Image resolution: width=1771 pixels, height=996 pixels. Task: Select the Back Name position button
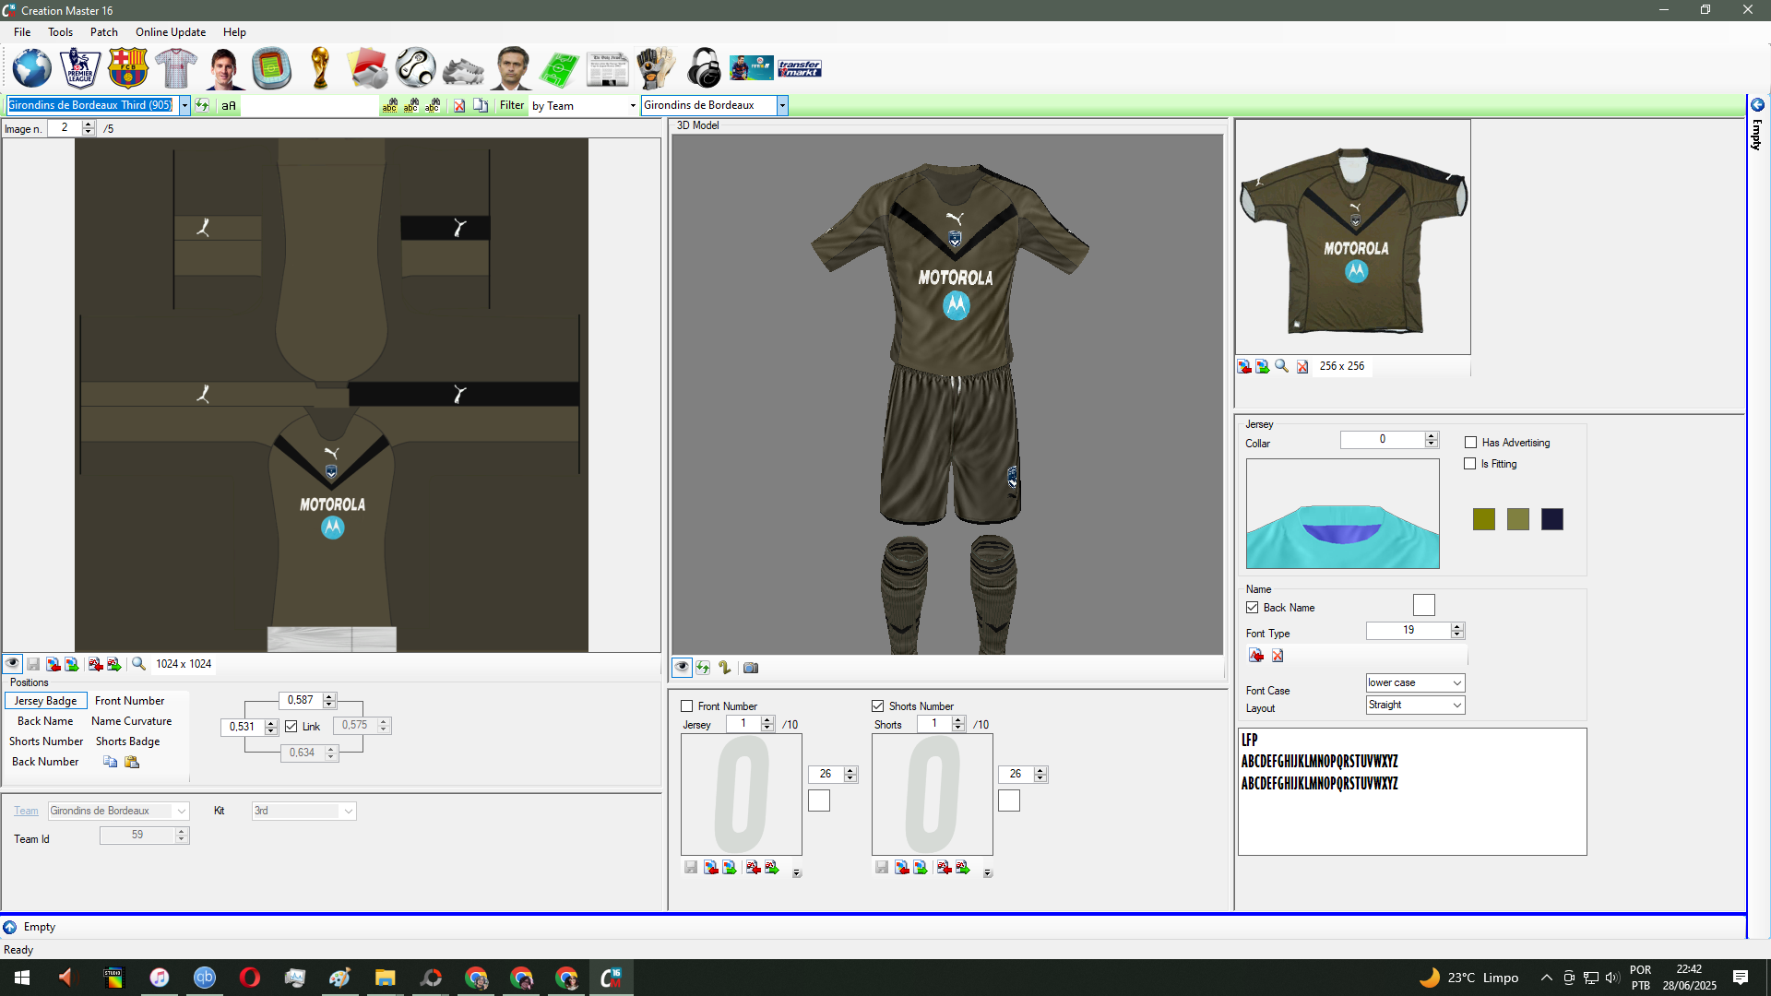pos(45,721)
